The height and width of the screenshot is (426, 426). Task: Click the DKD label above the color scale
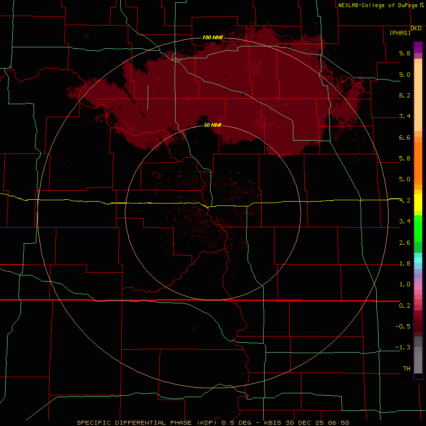(416, 28)
